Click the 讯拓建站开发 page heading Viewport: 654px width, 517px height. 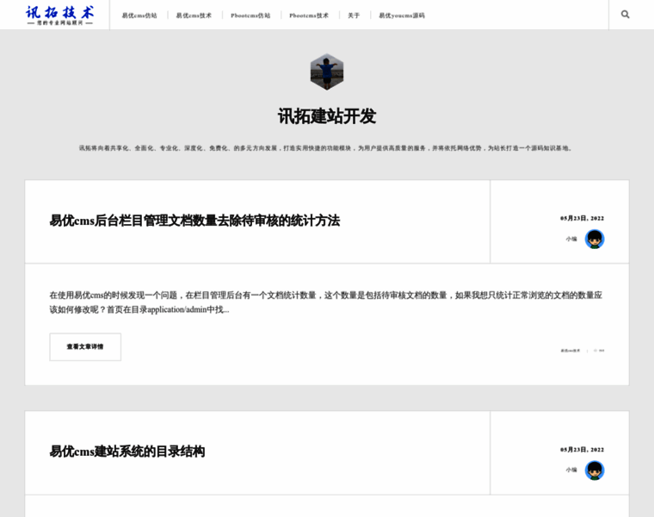point(327,116)
